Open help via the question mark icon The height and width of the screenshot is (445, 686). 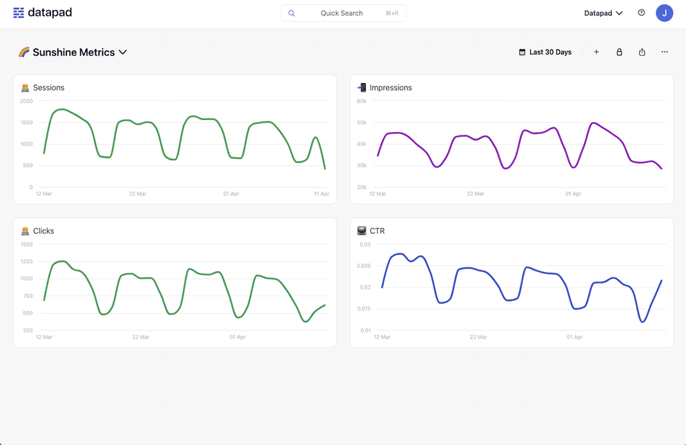[641, 13]
